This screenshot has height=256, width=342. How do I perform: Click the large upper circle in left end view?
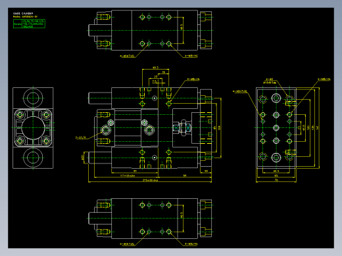(33, 98)
